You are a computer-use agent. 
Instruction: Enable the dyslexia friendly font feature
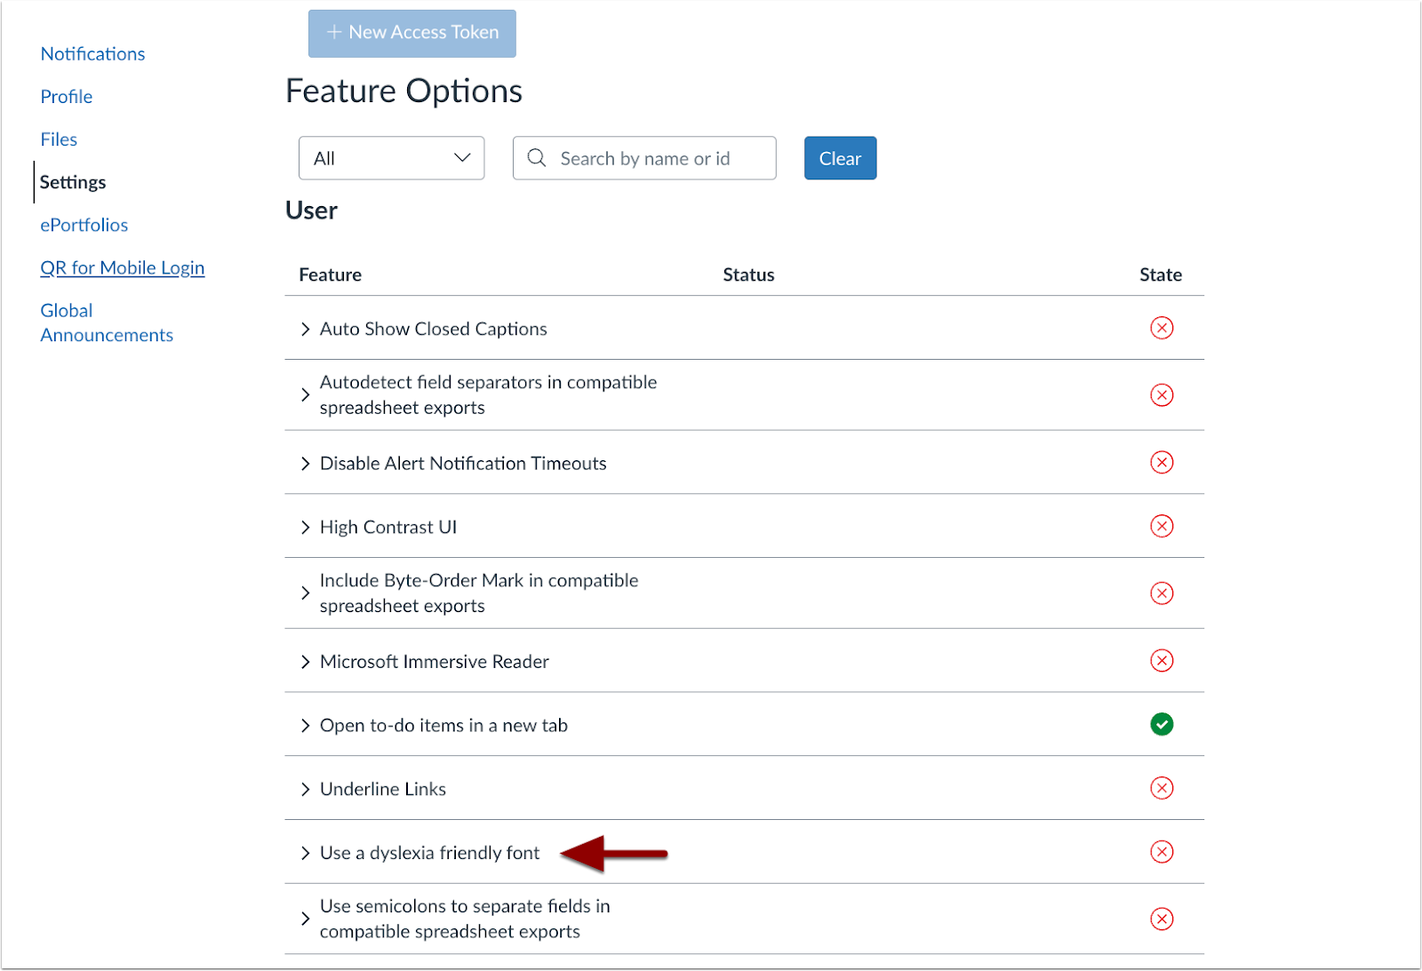point(1162,852)
